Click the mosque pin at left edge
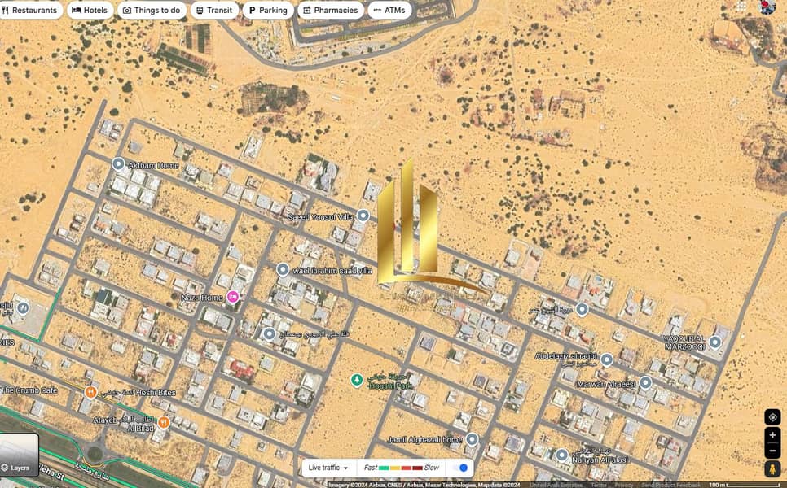Image resolution: width=787 pixels, height=488 pixels. click(x=23, y=308)
